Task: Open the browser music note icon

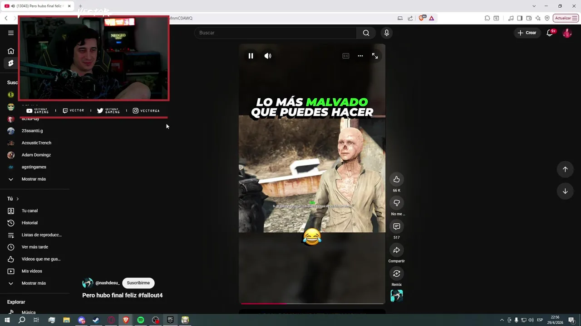Action: point(511,18)
